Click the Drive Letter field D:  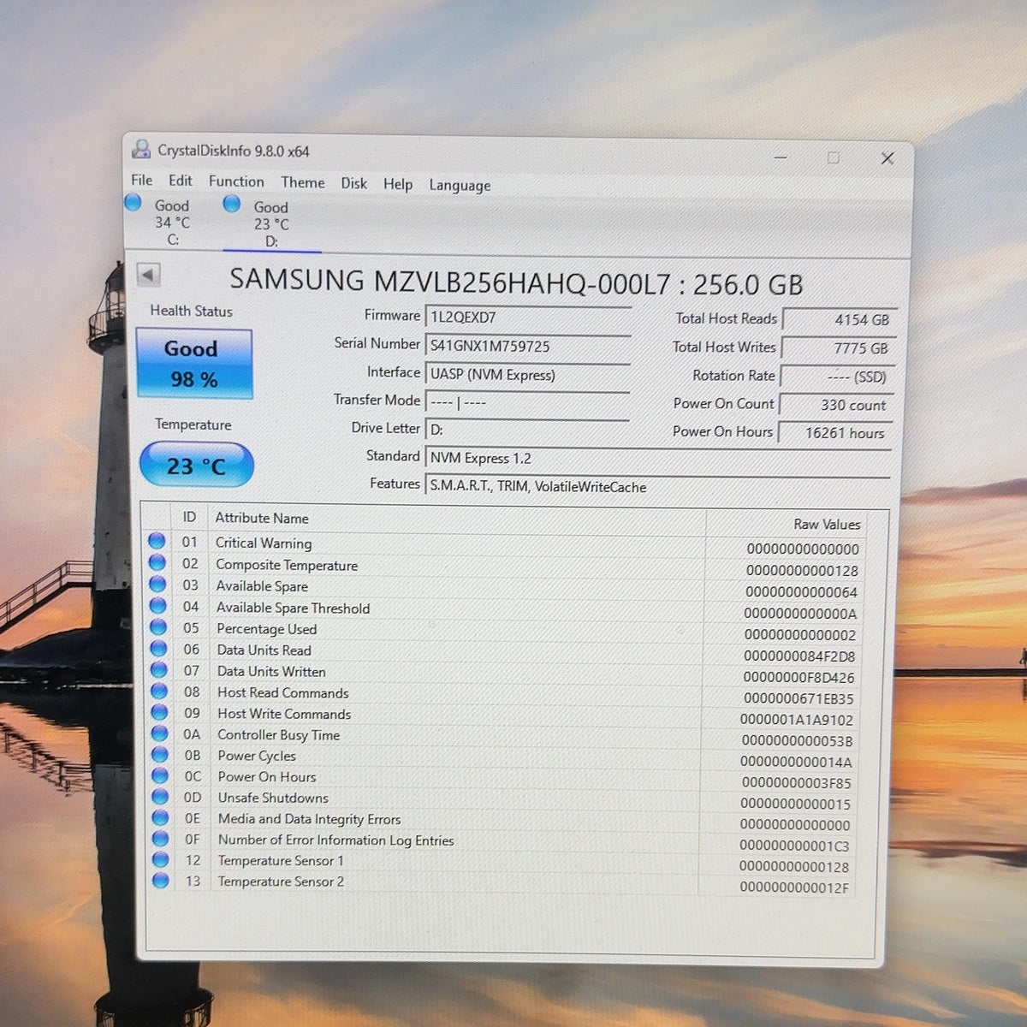[527, 430]
